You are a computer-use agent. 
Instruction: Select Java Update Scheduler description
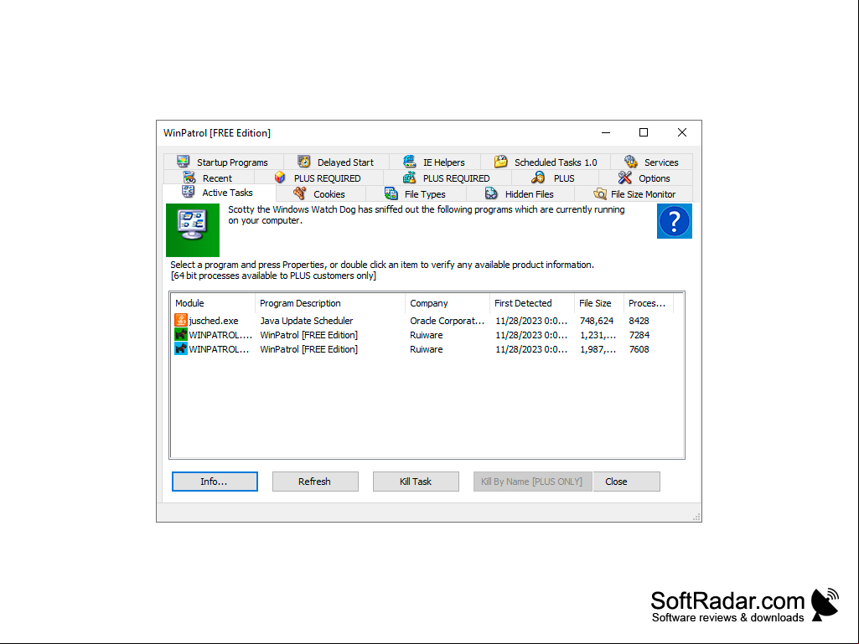(306, 321)
